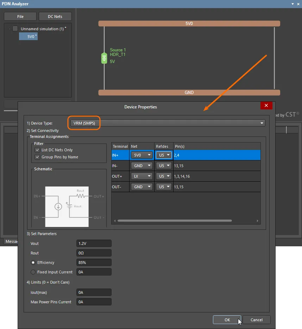Open the OUT- Net dropdown showing GND

click(142, 187)
